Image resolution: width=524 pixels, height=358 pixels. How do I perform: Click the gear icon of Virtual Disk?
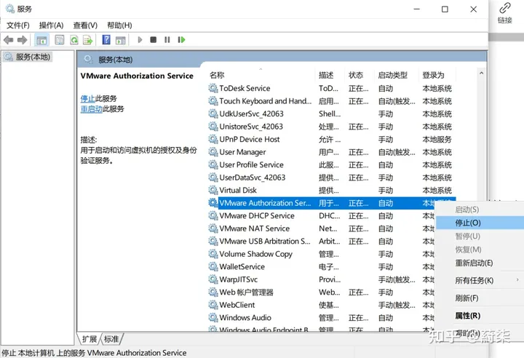213,190
